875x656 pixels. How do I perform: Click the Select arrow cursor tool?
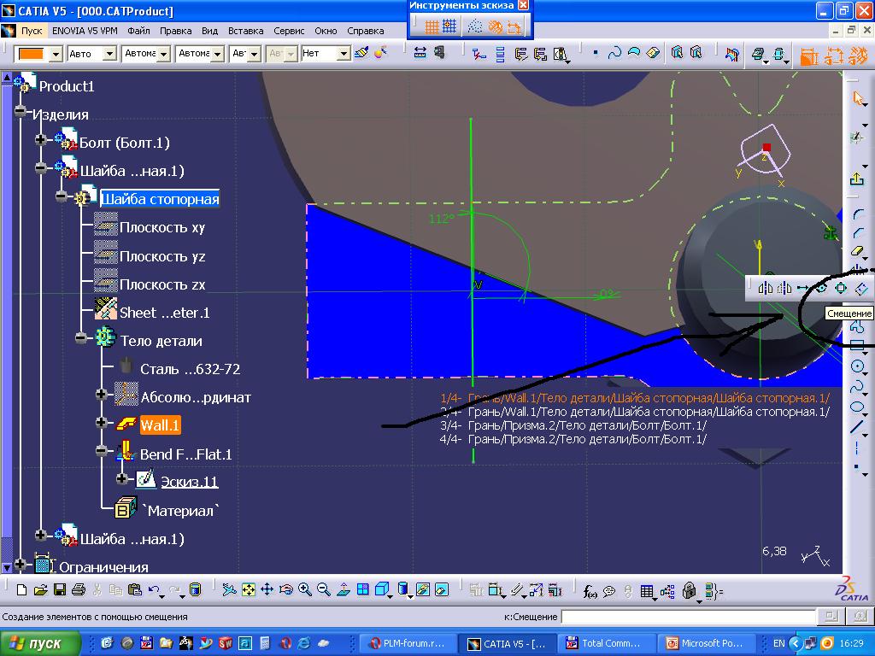point(858,98)
